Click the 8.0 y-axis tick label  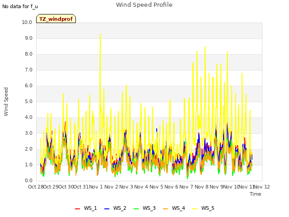coord(28,54)
